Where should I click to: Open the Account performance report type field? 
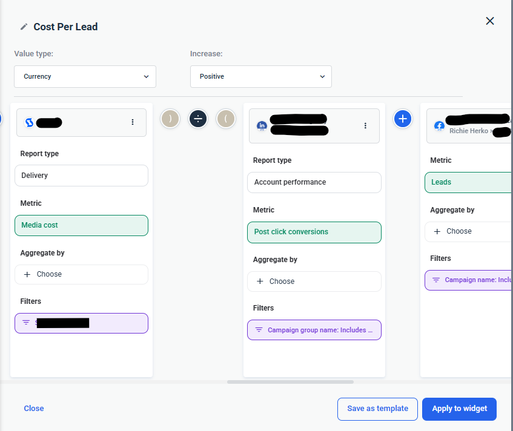pos(314,182)
